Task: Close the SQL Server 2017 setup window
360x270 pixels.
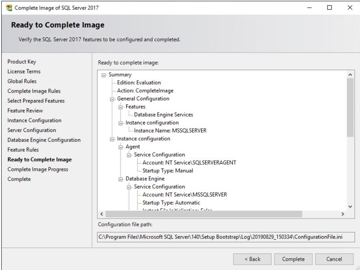Action: [350, 8]
